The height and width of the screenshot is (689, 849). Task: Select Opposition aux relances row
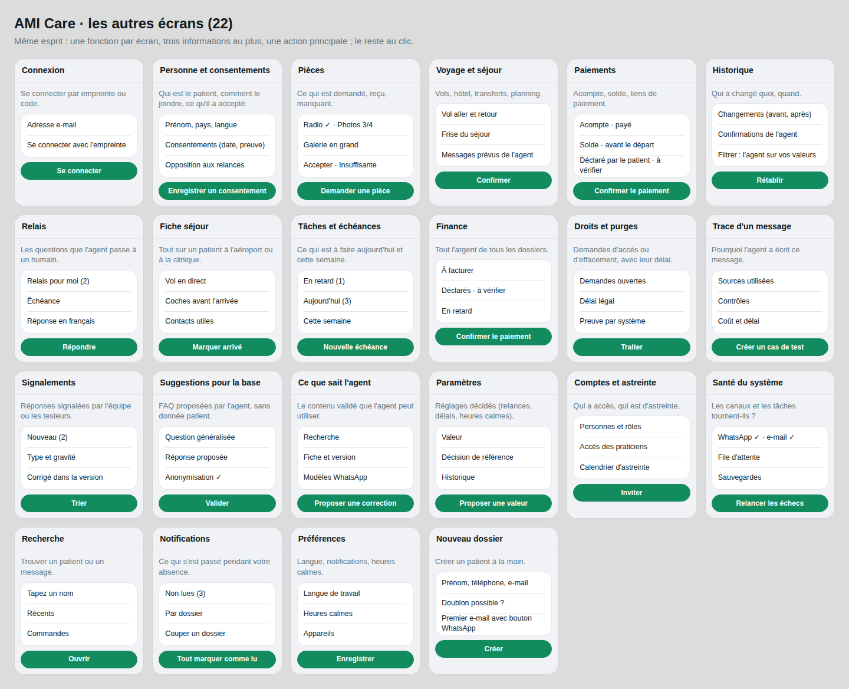(217, 165)
